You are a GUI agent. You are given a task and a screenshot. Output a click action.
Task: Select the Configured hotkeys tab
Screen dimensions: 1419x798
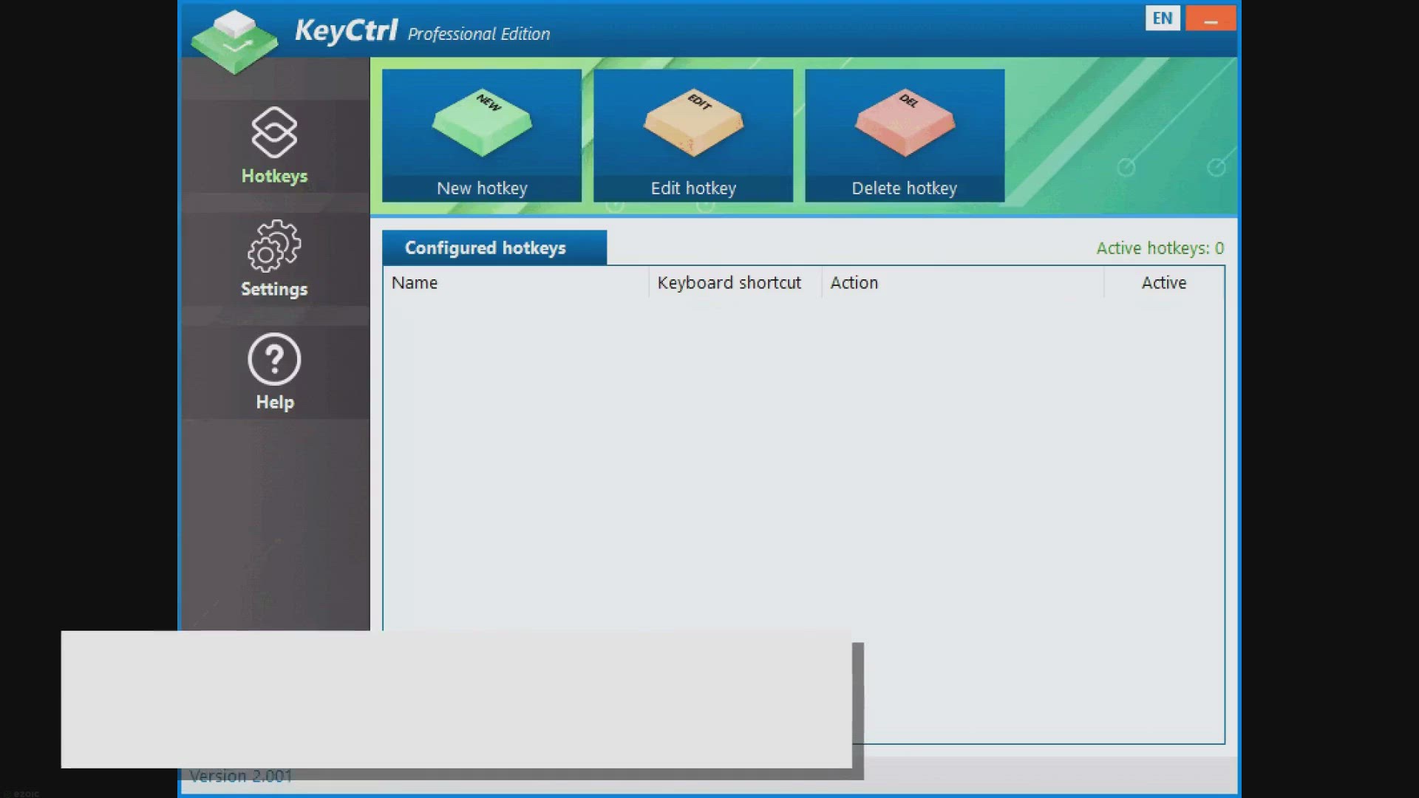pyautogui.click(x=494, y=248)
